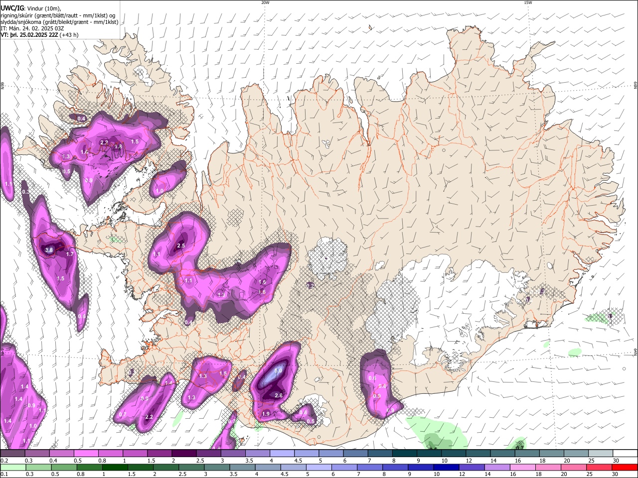Click the rain legend swatch labeled 7
638x478 pixels.
tap(369, 467)
